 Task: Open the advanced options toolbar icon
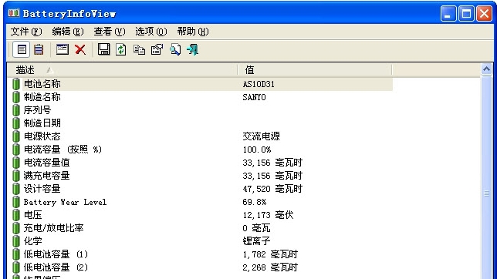click(x=157, y=49)
